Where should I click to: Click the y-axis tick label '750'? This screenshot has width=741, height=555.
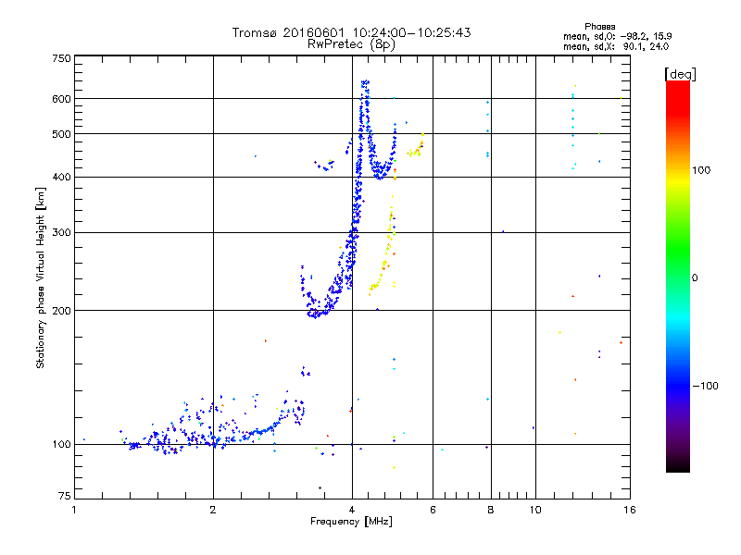(x=61, y=58)
